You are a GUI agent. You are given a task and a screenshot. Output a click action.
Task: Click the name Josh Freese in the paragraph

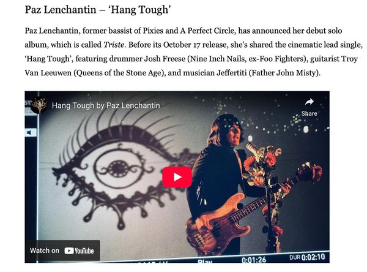pos(165,59)
